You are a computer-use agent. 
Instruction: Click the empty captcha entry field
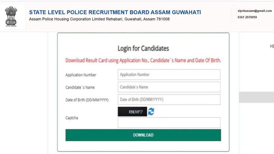(169, 123)
